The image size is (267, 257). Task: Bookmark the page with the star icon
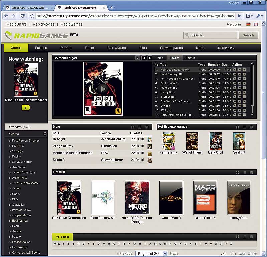[32, 16]
